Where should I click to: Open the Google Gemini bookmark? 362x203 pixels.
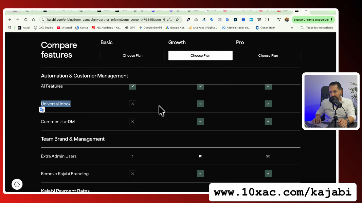pyautogui.click(x=150, y=28)
